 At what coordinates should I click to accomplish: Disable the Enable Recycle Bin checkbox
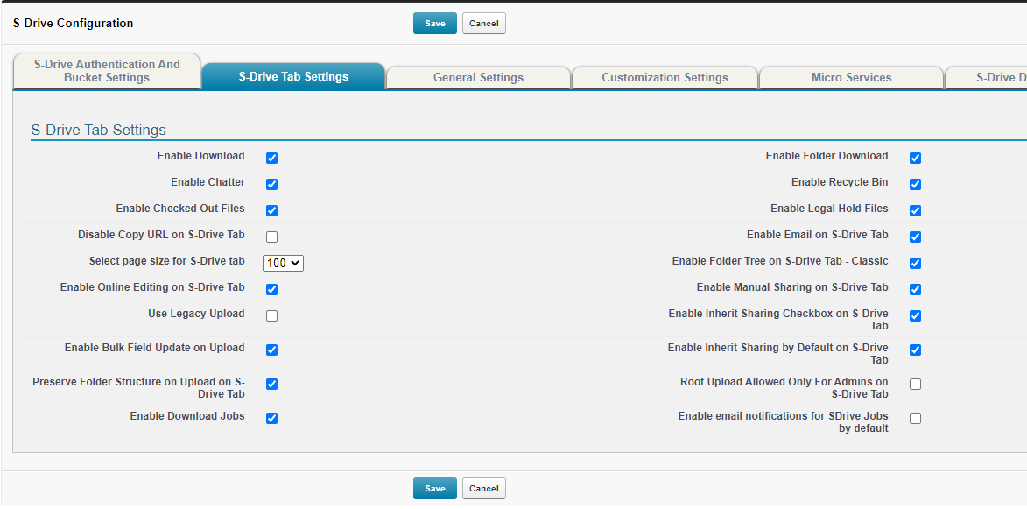[x=915, y=185]
